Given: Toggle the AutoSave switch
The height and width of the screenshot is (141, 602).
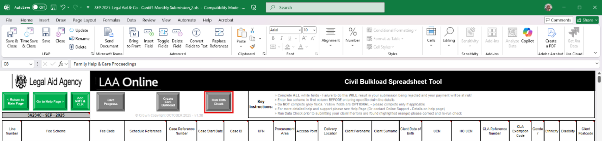Looking at the screenshot, I should click(39, 7).
